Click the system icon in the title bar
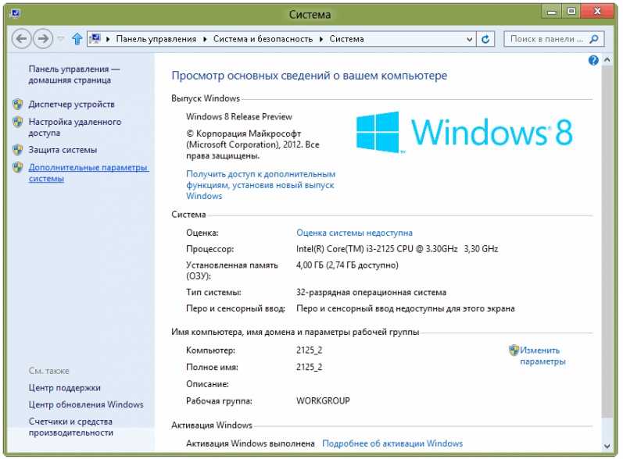This screenshot has height=459, width=623. click(x=15, y=14)
